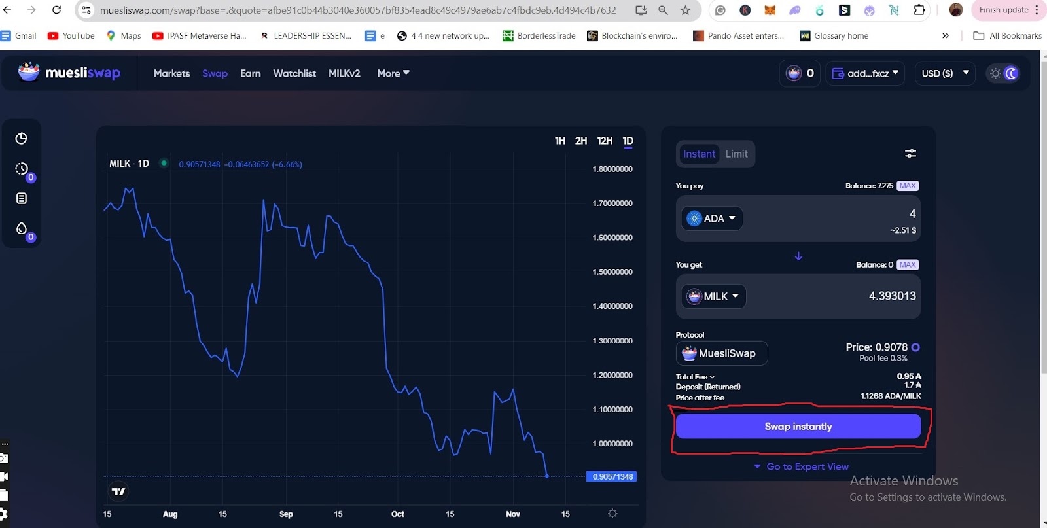Open the Swap nav item
The image size is (1047, 528).
215,73
